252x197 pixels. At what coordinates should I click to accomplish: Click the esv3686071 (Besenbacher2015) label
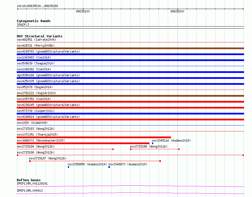(x=41, y=140)
